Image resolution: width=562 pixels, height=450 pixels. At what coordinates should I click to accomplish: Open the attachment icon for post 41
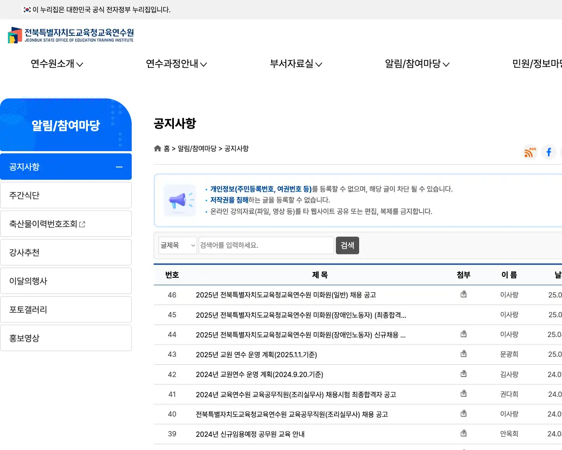[x=463, y=394]
